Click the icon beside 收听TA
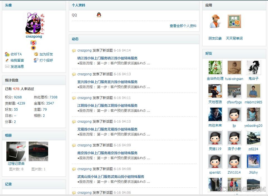 [7, 54]
